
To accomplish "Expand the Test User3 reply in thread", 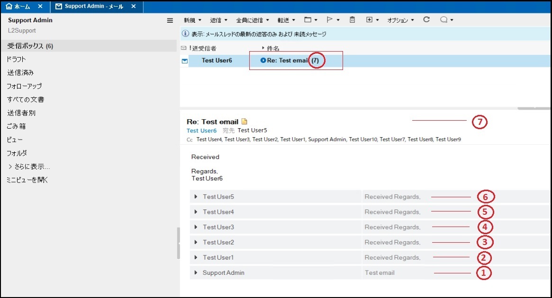I will point(196,227).
